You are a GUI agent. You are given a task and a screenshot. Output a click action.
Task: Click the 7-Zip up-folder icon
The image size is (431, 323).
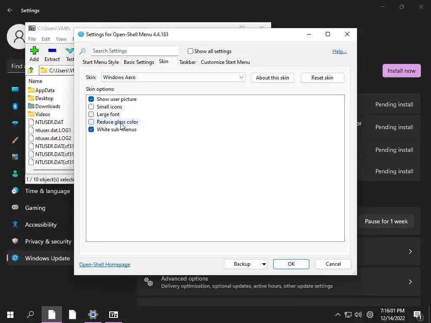tap(31, 71)
